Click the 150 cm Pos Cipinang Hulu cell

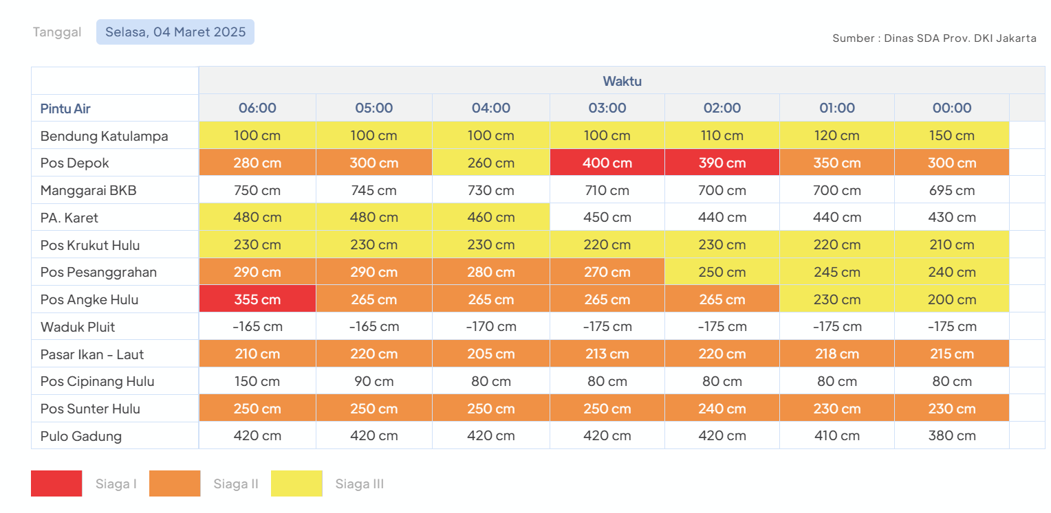(257, 381)
